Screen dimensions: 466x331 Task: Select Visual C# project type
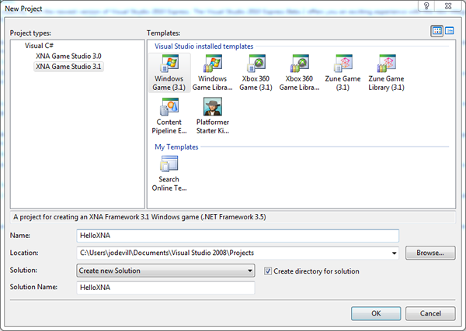point(39,46)
